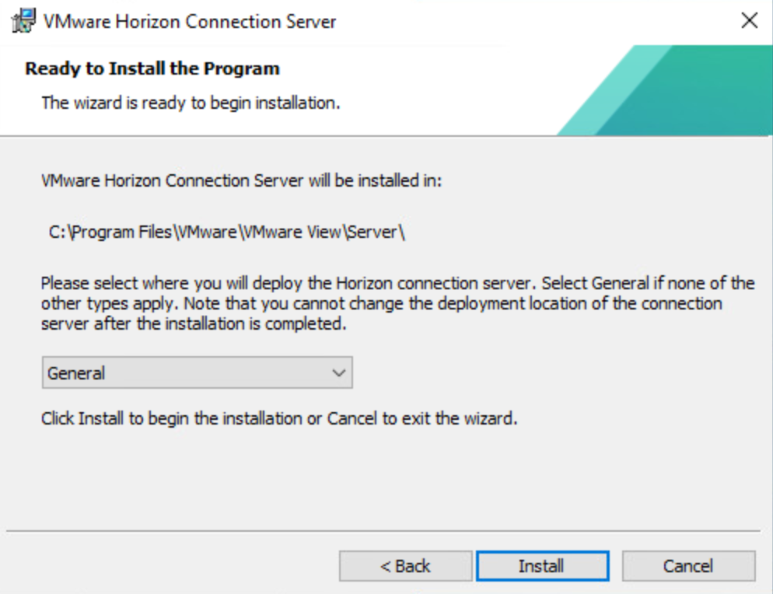
Task: Start installation with the Install button
Action: pos(541,566)
